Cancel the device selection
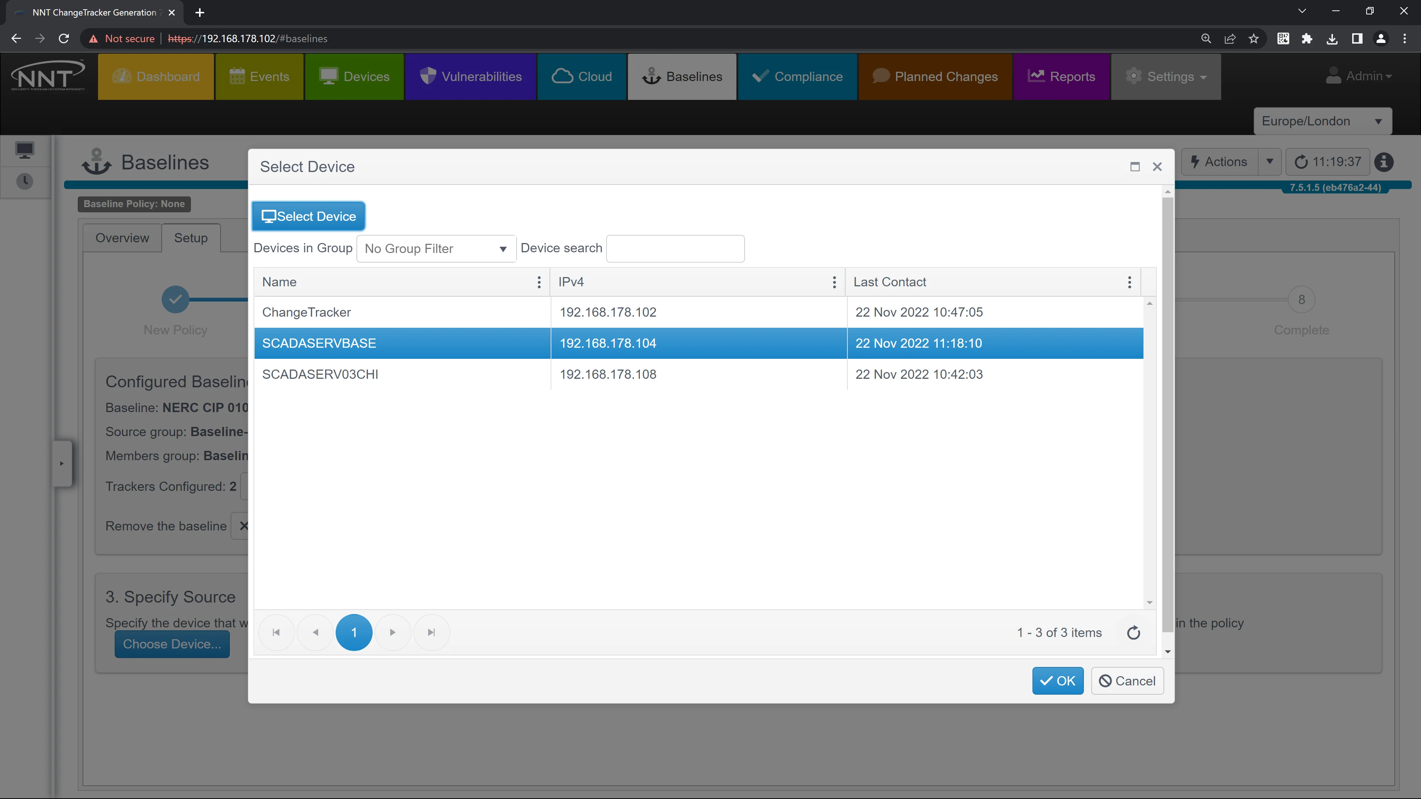 [1127, 681]
